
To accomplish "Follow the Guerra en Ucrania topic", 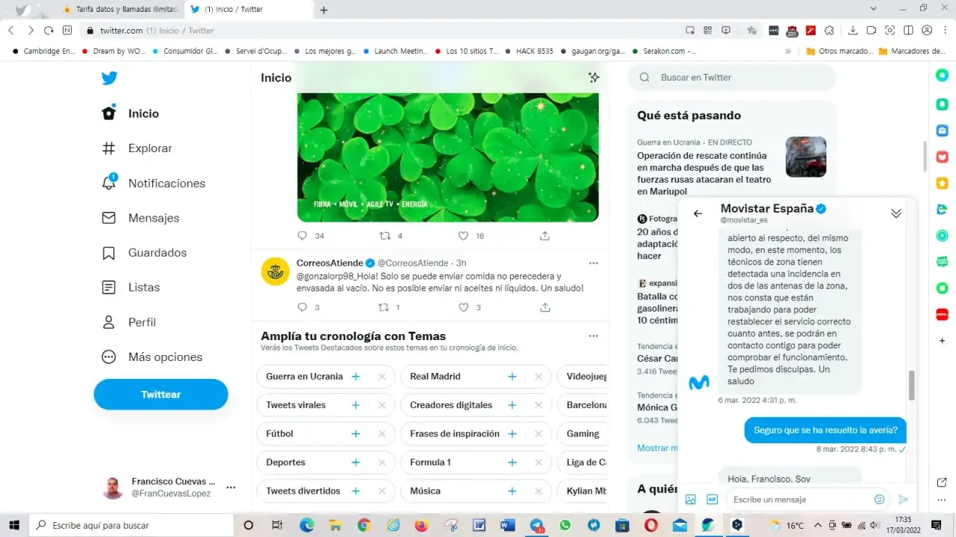I will [x=356, y=377].
